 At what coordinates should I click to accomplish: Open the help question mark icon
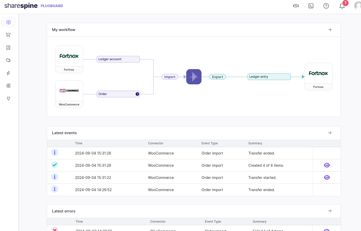click(x=326, y=6)
